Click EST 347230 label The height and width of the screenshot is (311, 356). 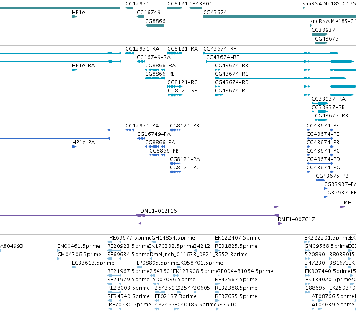pyautogui.click(x=315, y=263)
